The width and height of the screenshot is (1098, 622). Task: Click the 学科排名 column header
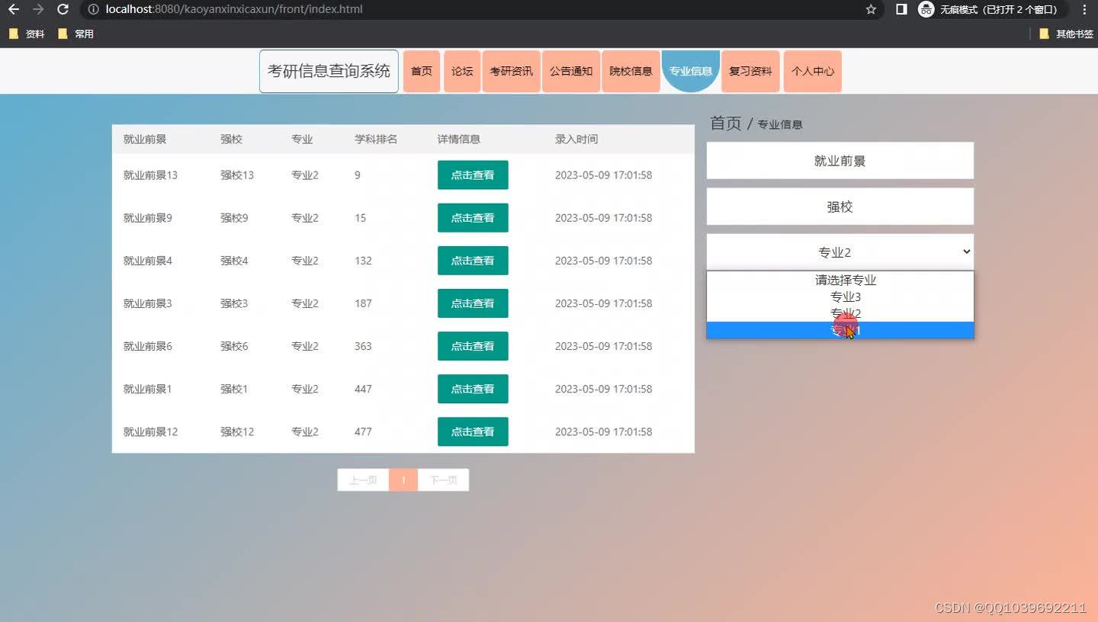click(376, 139)
